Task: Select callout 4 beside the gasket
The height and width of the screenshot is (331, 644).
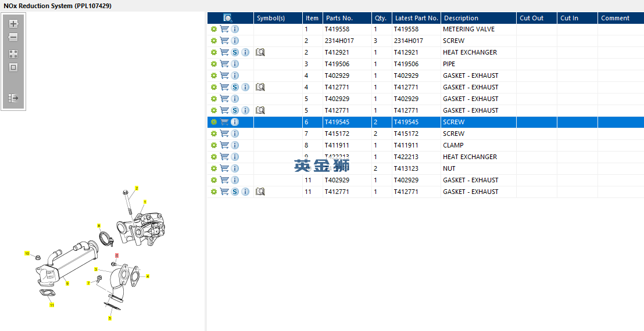Action: [148, 276]
